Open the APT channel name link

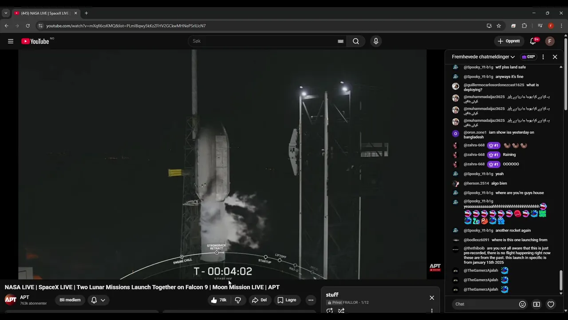[x=24, y=297]
